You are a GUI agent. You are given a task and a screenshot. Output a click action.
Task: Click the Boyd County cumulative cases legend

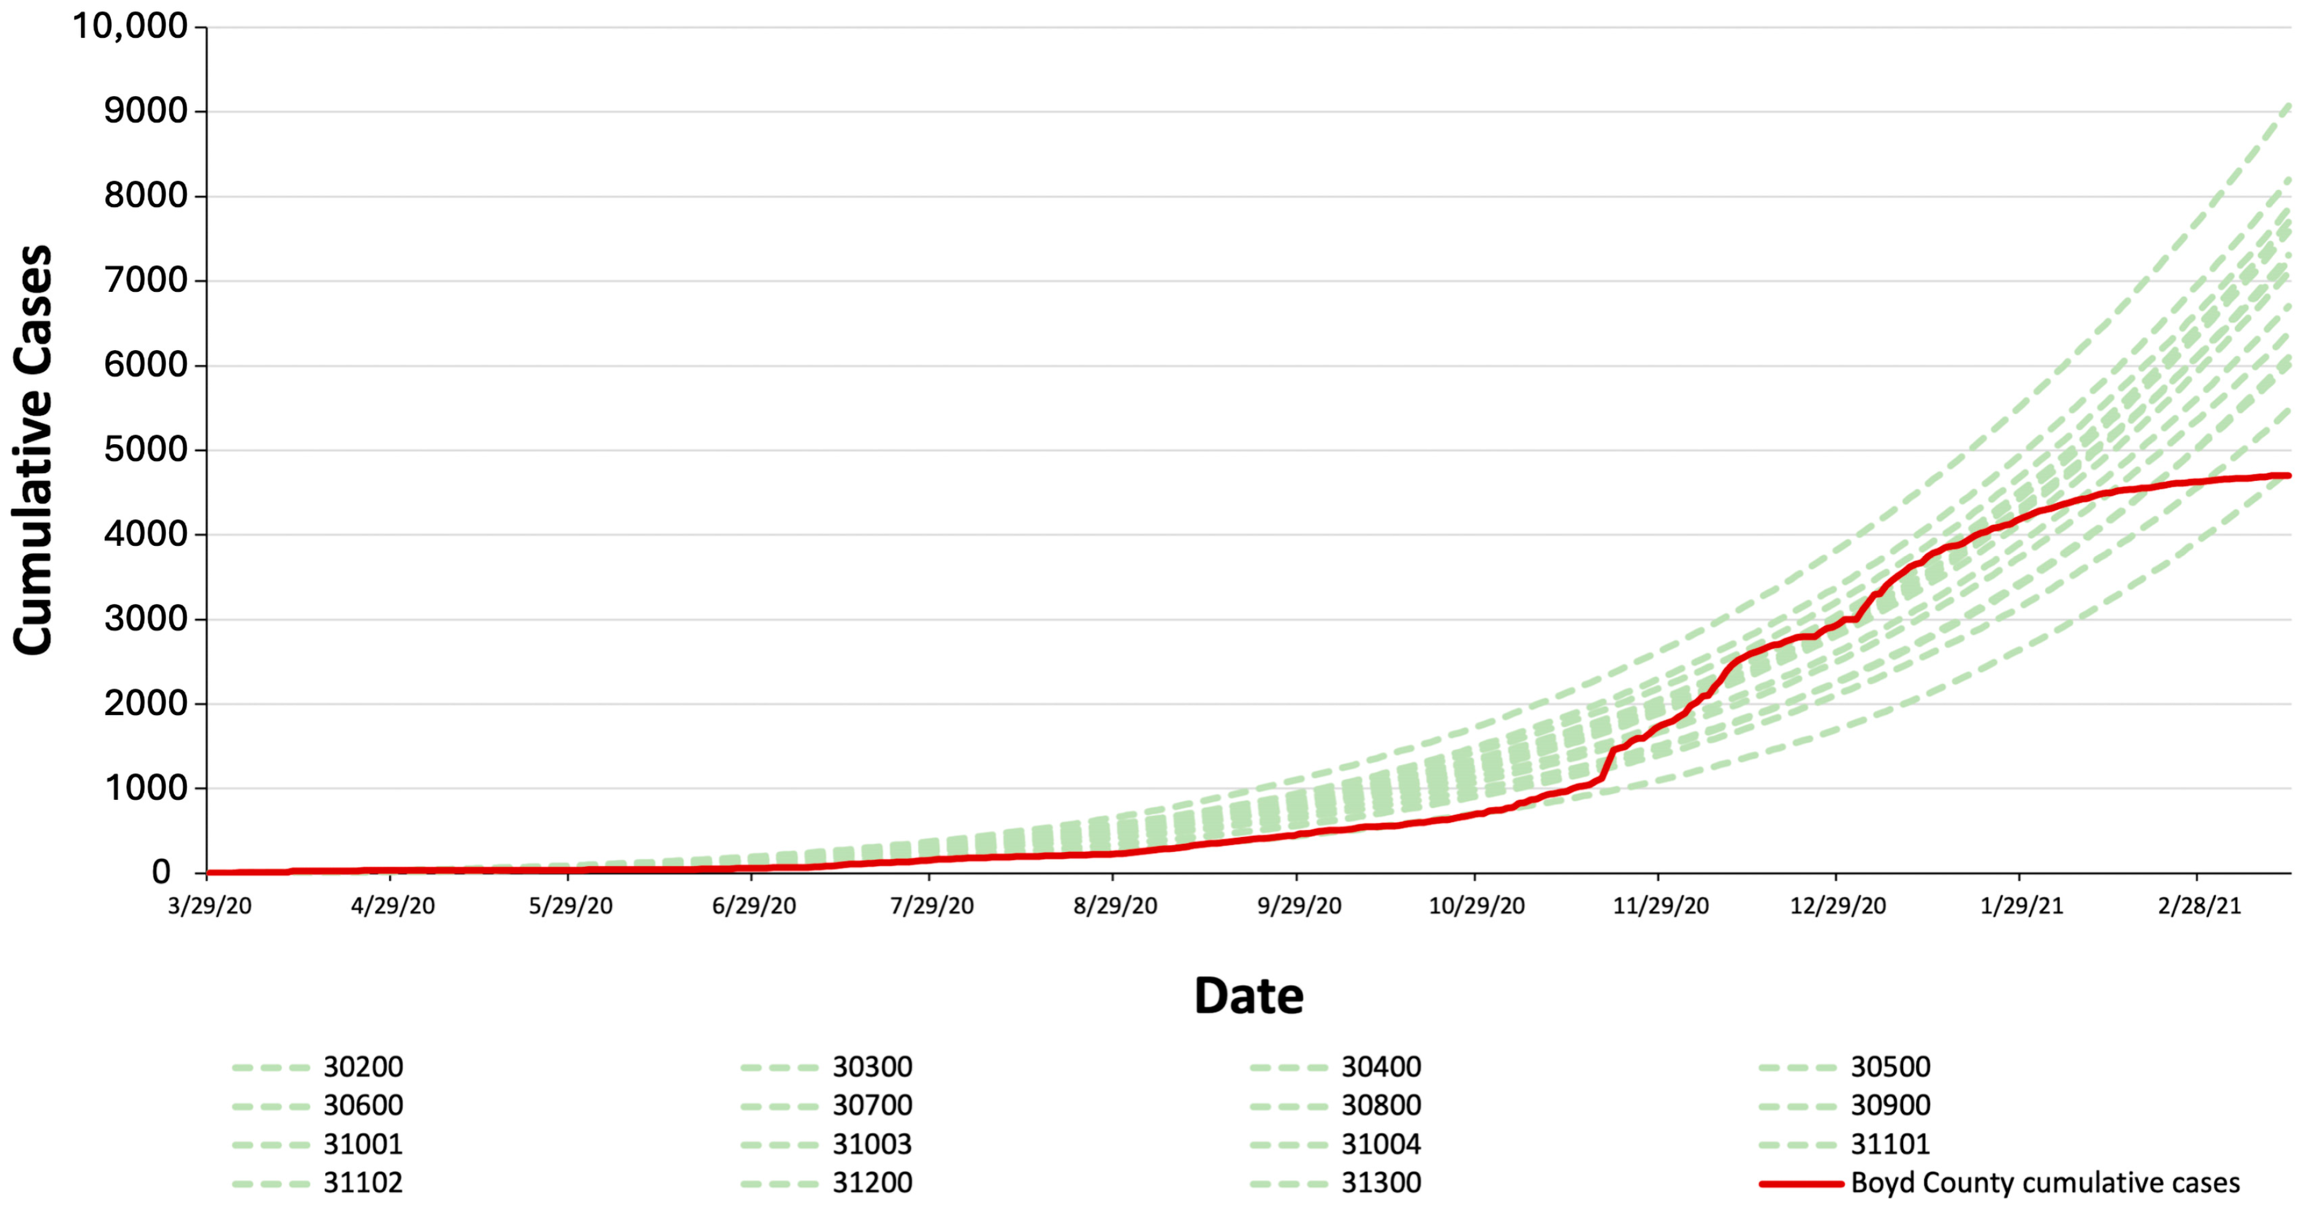coord(2044,1182)
